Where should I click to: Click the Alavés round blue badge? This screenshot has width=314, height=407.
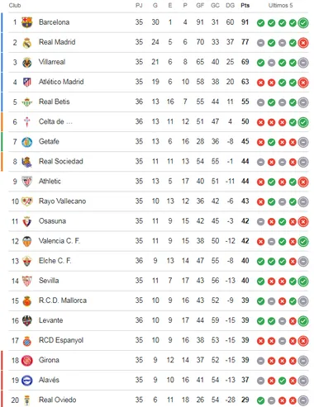26,381
